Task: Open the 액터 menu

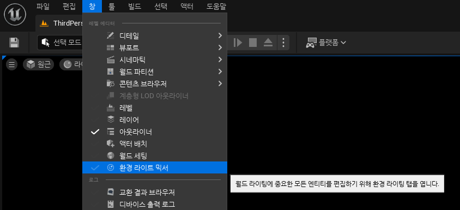Action: tap(187, 6)
